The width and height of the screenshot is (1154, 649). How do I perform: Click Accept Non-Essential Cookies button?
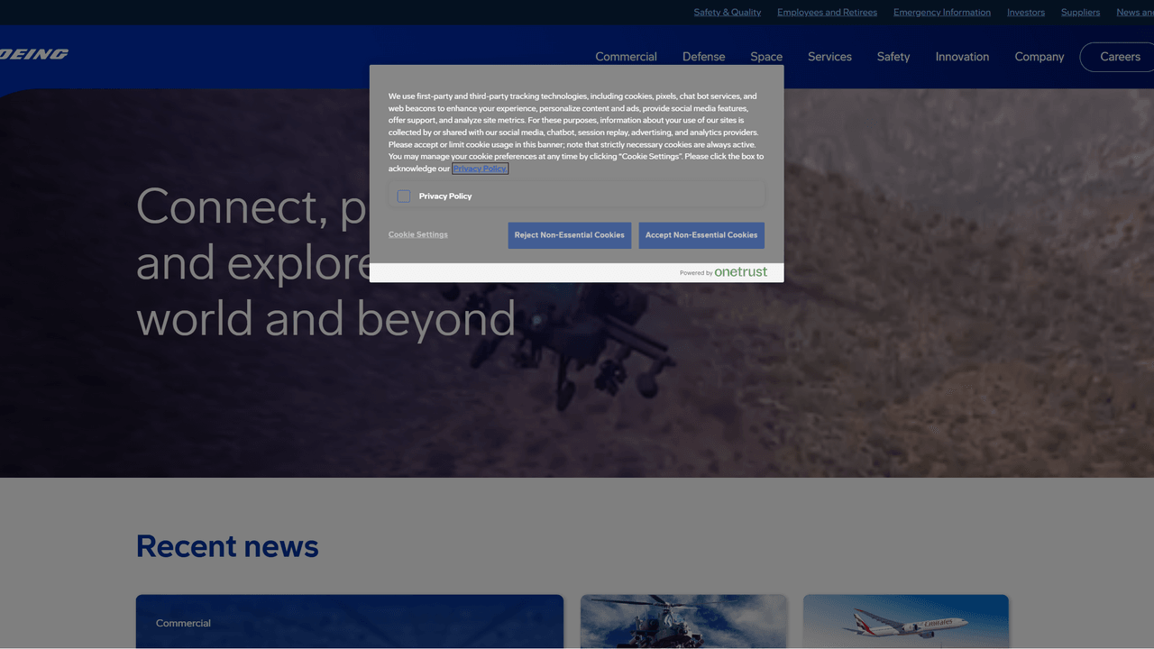tap(701, 235)
